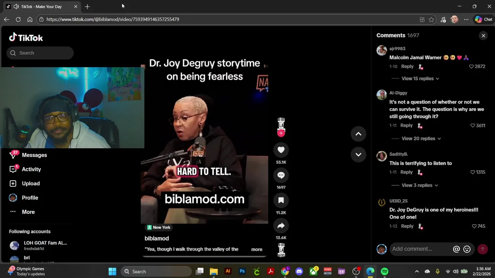Screen dimensions: 495x278
Task: Like the video with the heart icon
Action: (281, 150)
